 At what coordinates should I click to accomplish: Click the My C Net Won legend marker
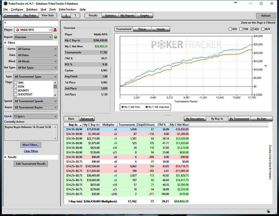click(x=122, y=107)
